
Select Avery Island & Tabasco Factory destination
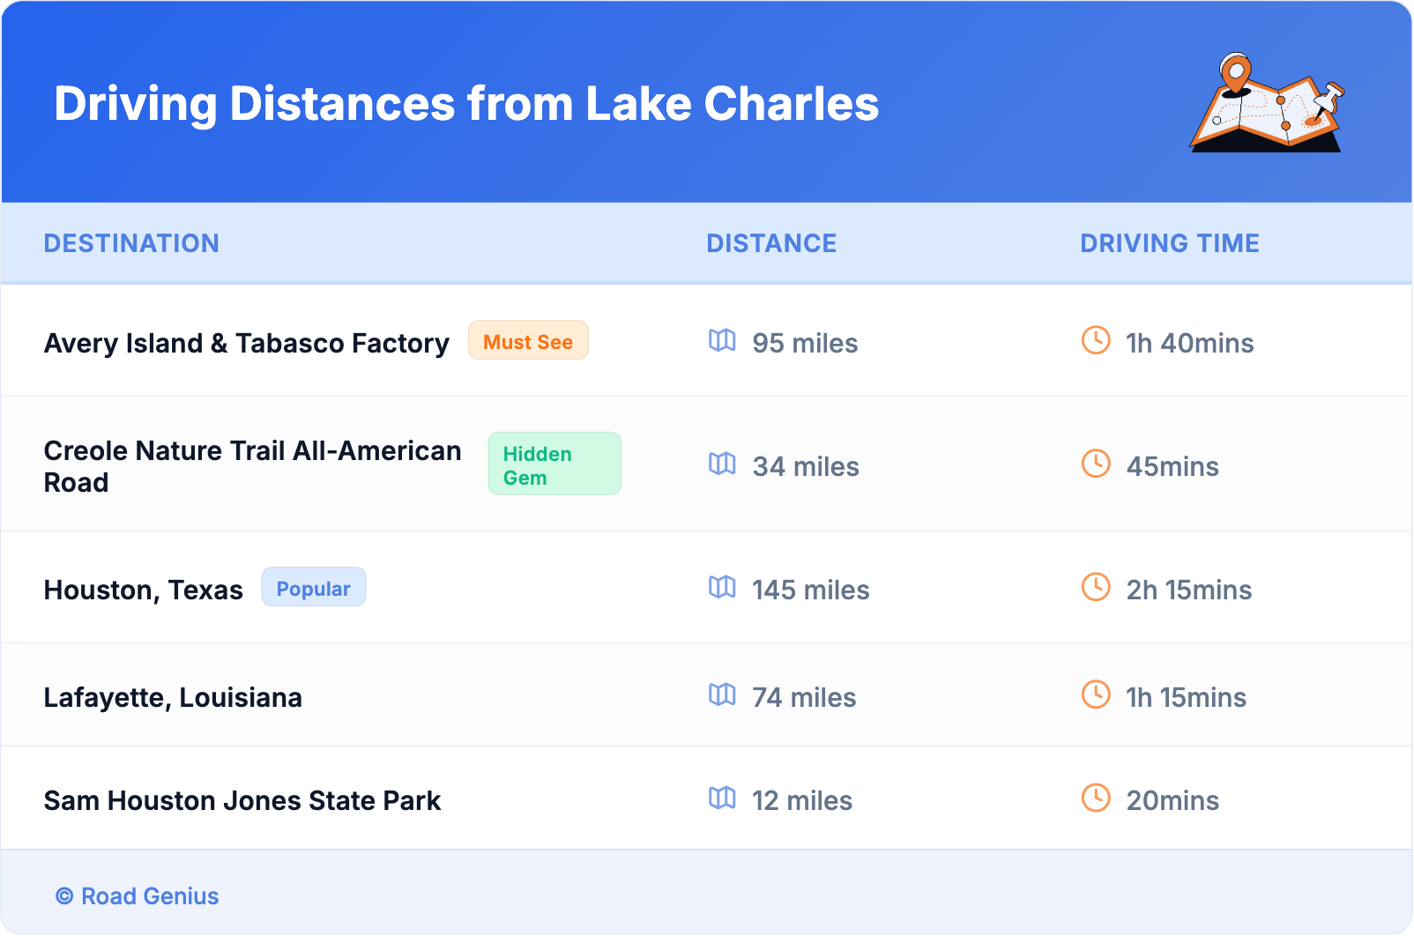pos(247,343)
